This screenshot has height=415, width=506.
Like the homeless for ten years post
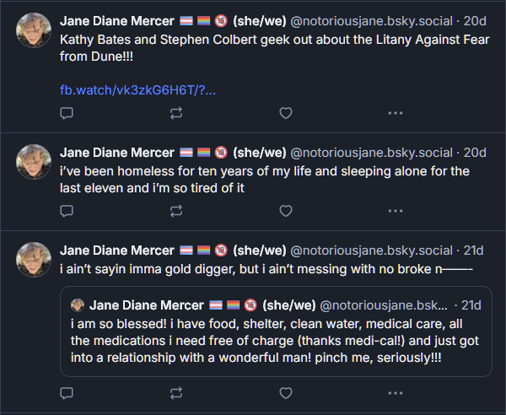tap(286, 211)
